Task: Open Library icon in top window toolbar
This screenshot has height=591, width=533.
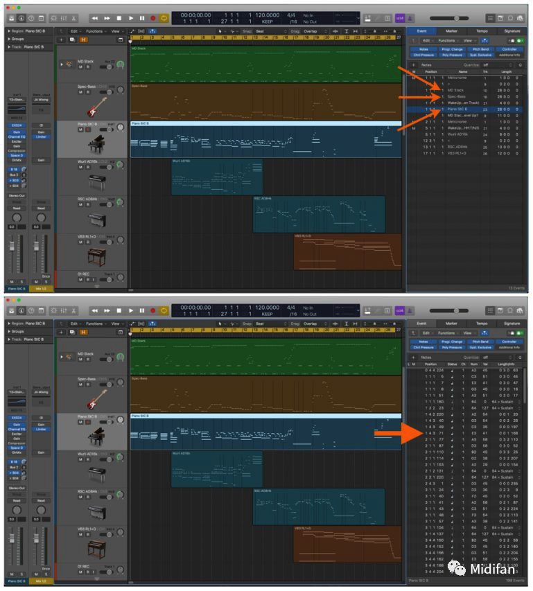Action: (12, 18)
